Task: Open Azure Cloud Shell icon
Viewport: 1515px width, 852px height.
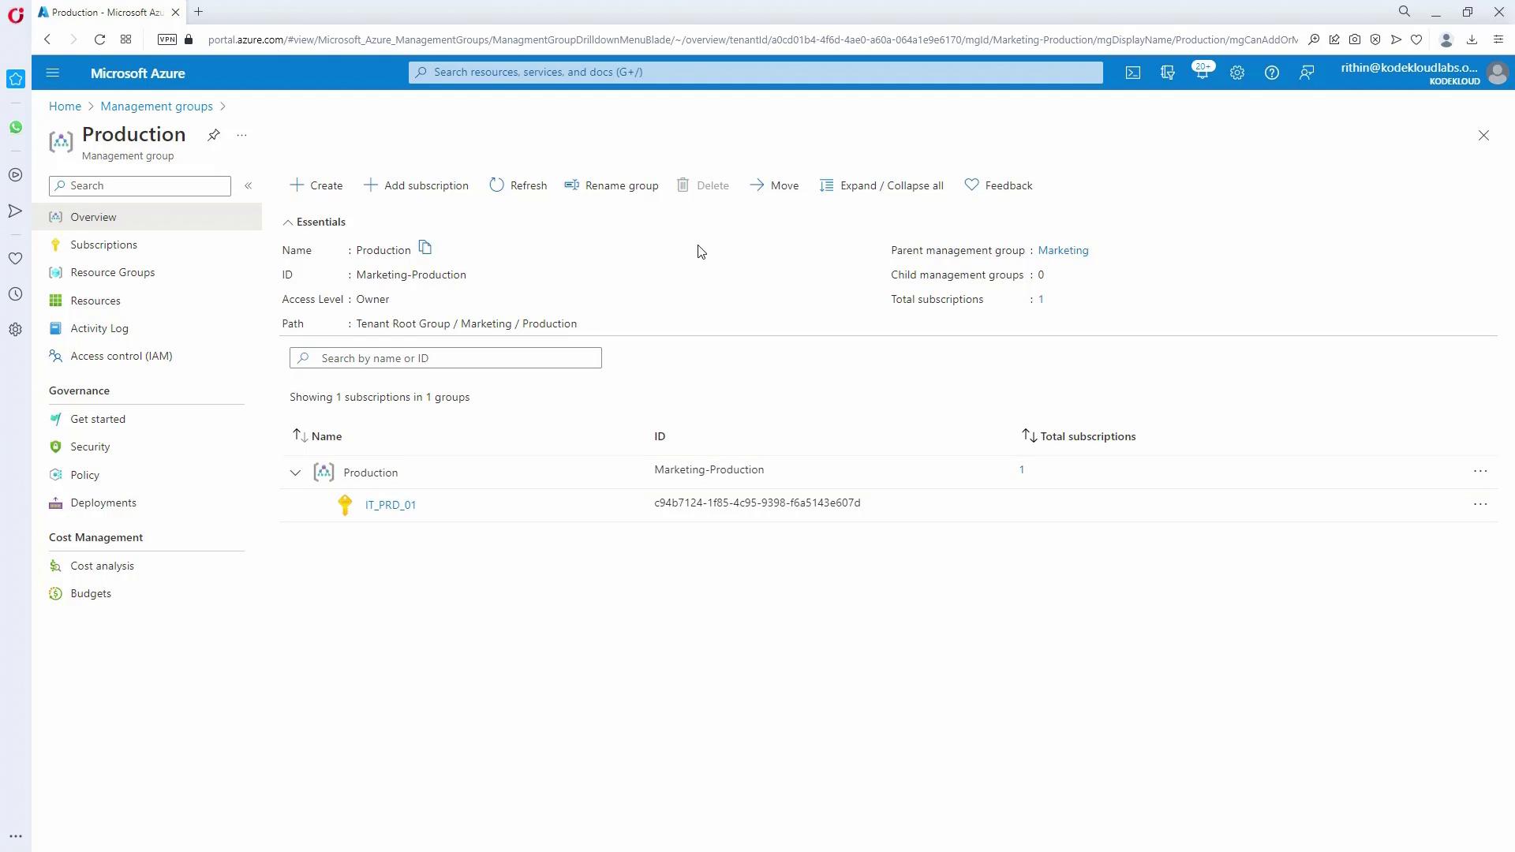Action: point(1133,73)
